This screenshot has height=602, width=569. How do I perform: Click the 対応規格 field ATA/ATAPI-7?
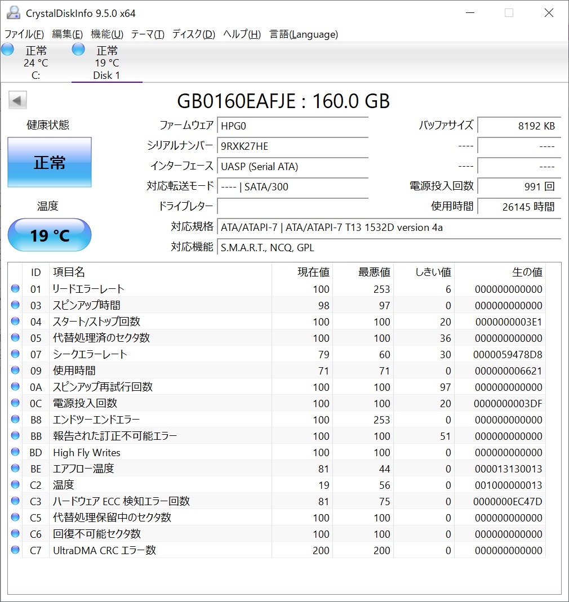pyautogui.click(x=389, y=228)
